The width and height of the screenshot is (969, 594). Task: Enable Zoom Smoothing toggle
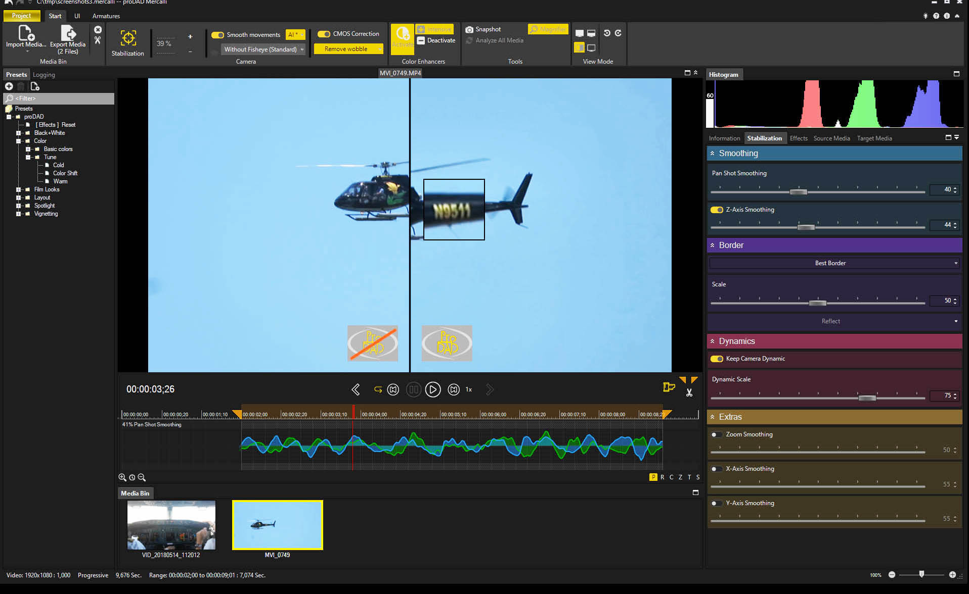point(717,434)
